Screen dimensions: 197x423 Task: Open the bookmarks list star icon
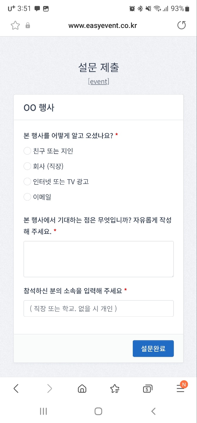pos(115,389)
